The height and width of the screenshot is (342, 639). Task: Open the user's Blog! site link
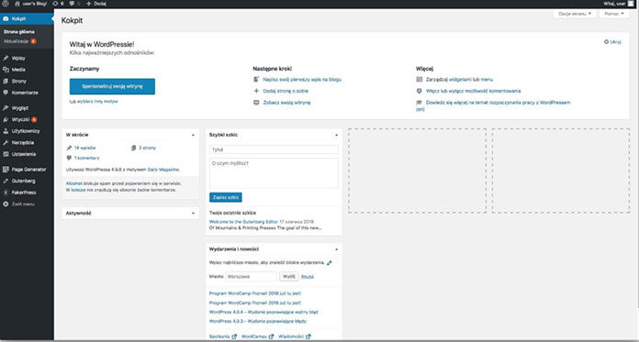pyautogui.click(x=31, y=4)
